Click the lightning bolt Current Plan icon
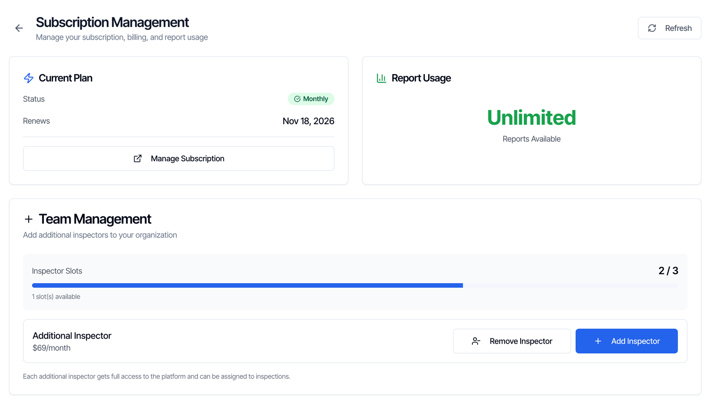715x404 pixels. (x=29, y=78)
